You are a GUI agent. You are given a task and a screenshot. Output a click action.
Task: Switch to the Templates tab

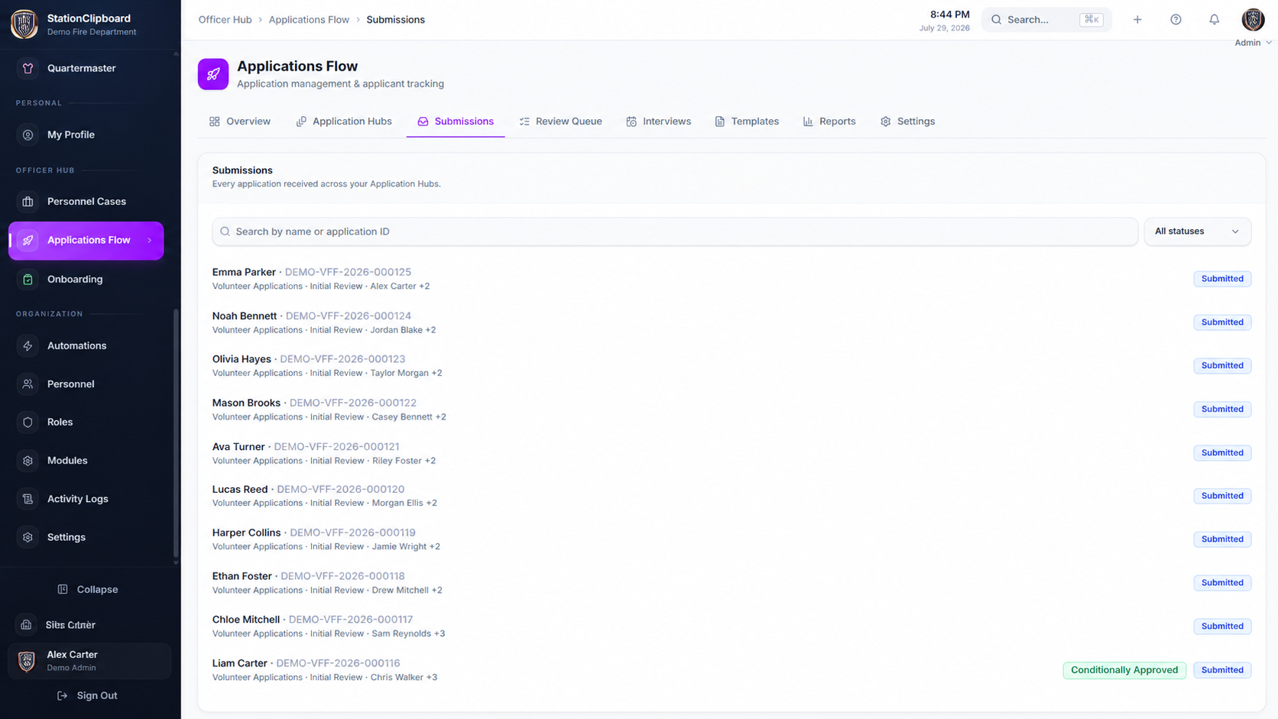[747, 121]
